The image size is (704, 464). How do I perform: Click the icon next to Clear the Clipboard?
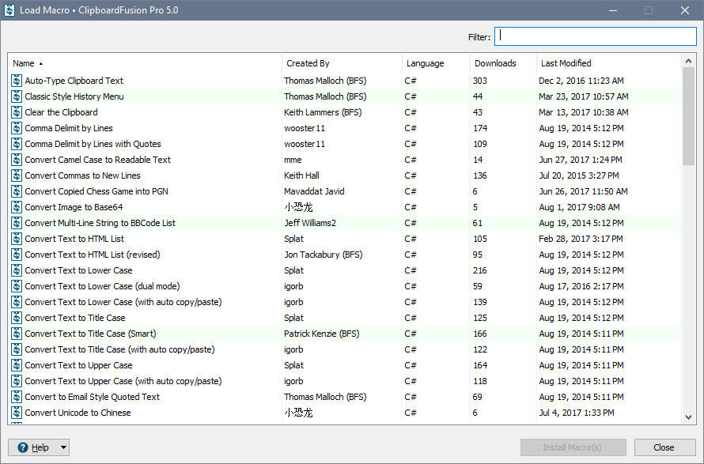[17, 112]
